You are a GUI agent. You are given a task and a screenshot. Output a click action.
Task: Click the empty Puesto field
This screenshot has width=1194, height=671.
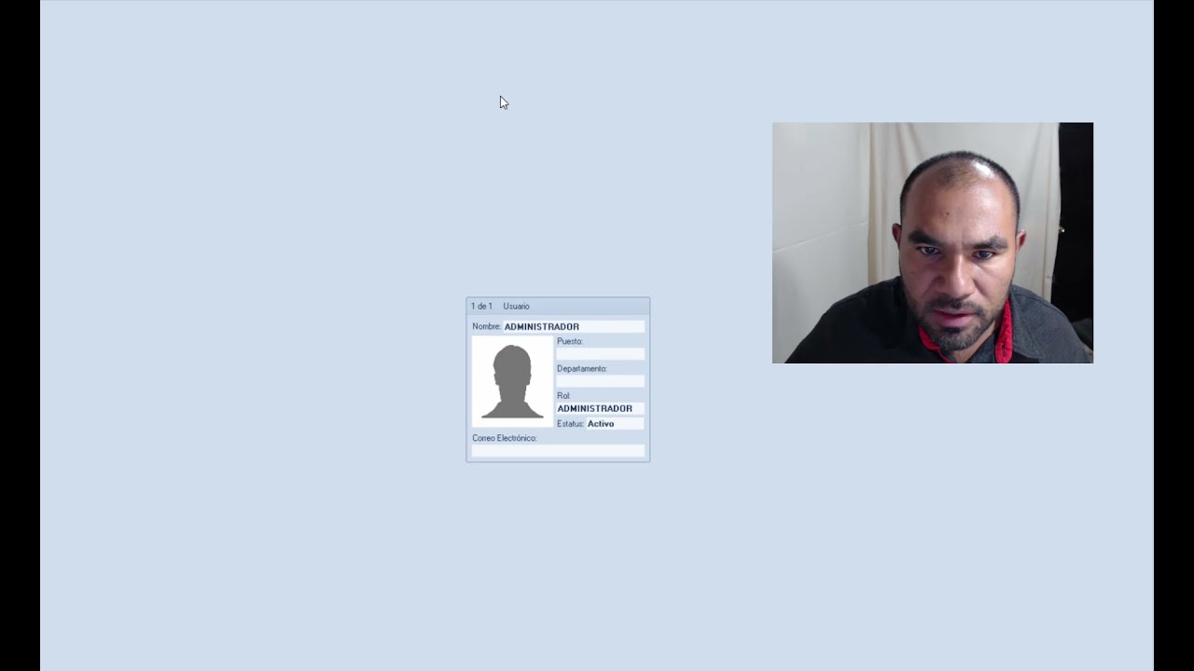pyautogui.click(x=600, y=354)
